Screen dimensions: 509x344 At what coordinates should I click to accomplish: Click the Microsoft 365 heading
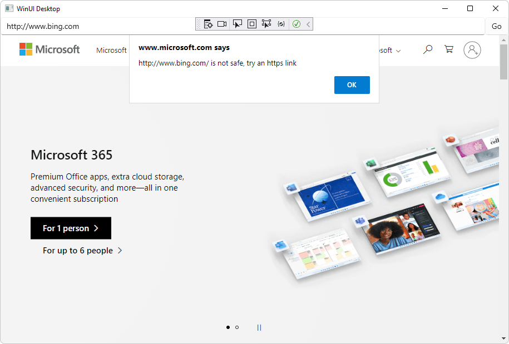click(71, 155)
